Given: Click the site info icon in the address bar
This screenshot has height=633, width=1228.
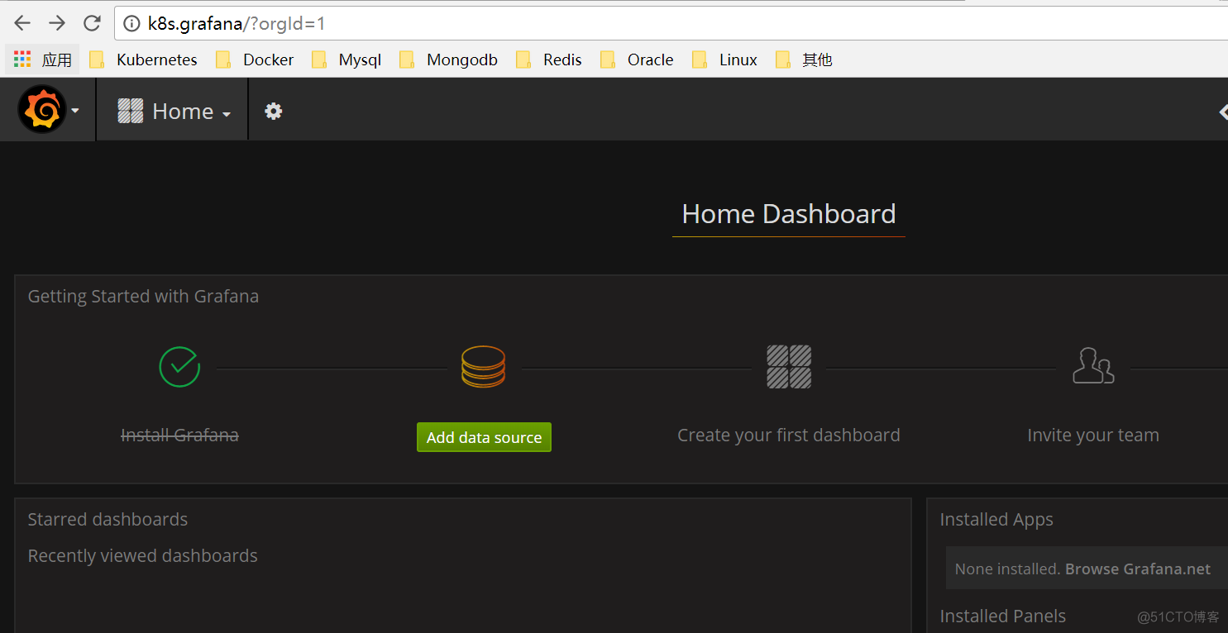Looking at the screenshot, I should (131, 24).
